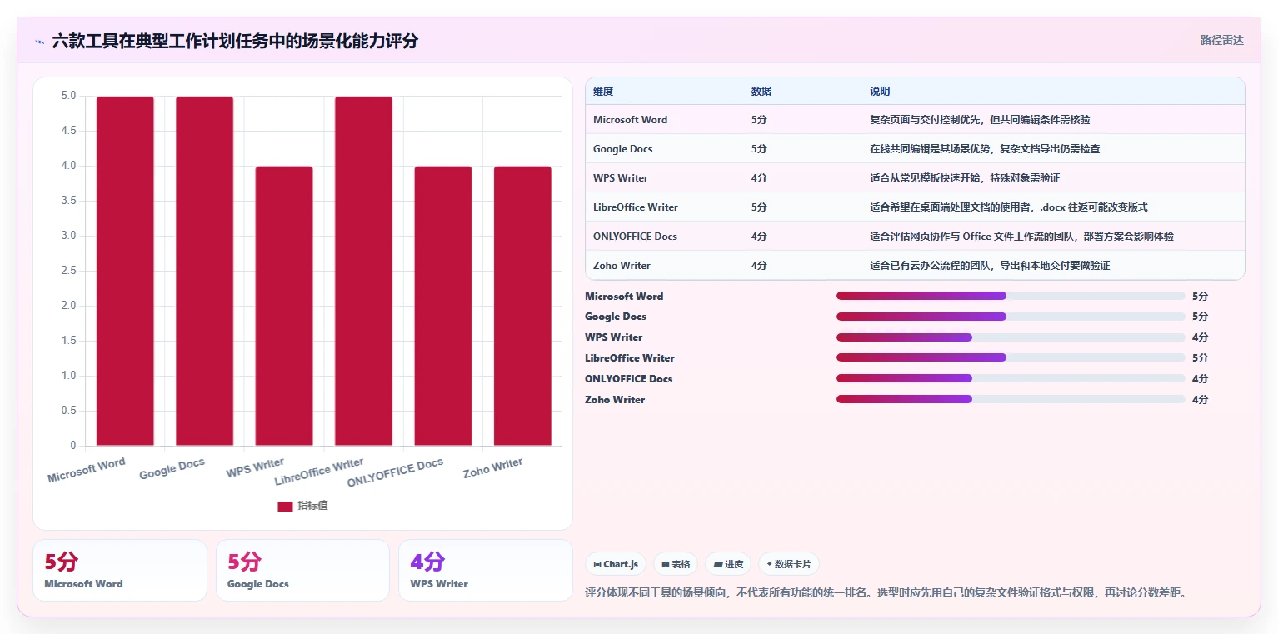The image size is (1278, 634).
Task: Click the 5分 score in LibreOffice Writer table row
Action: 759,207
